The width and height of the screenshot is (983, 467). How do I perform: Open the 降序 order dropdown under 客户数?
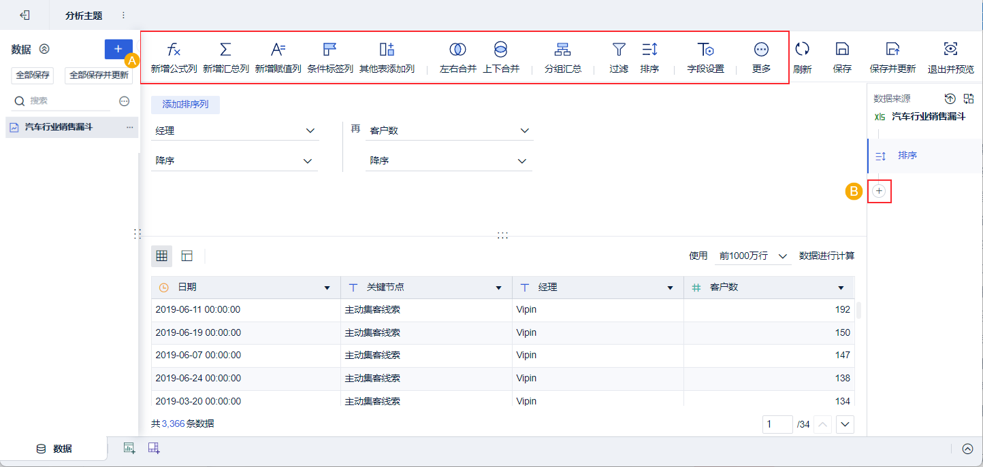[449, 160]
